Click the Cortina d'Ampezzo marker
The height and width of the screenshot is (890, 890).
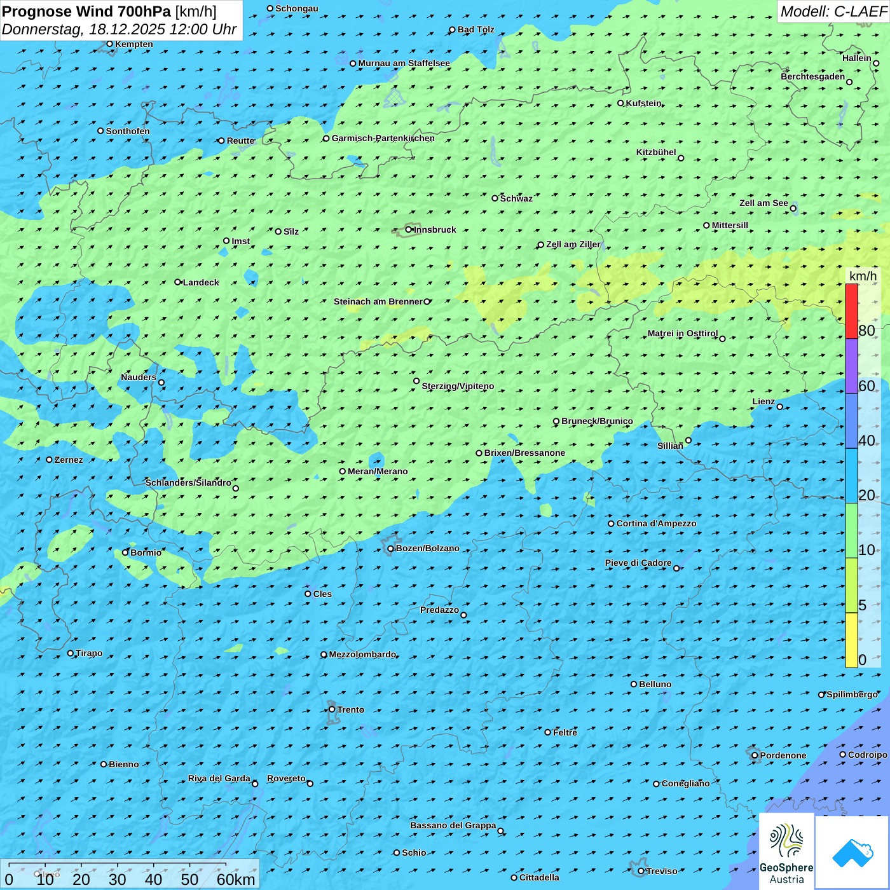pos(611,524)
